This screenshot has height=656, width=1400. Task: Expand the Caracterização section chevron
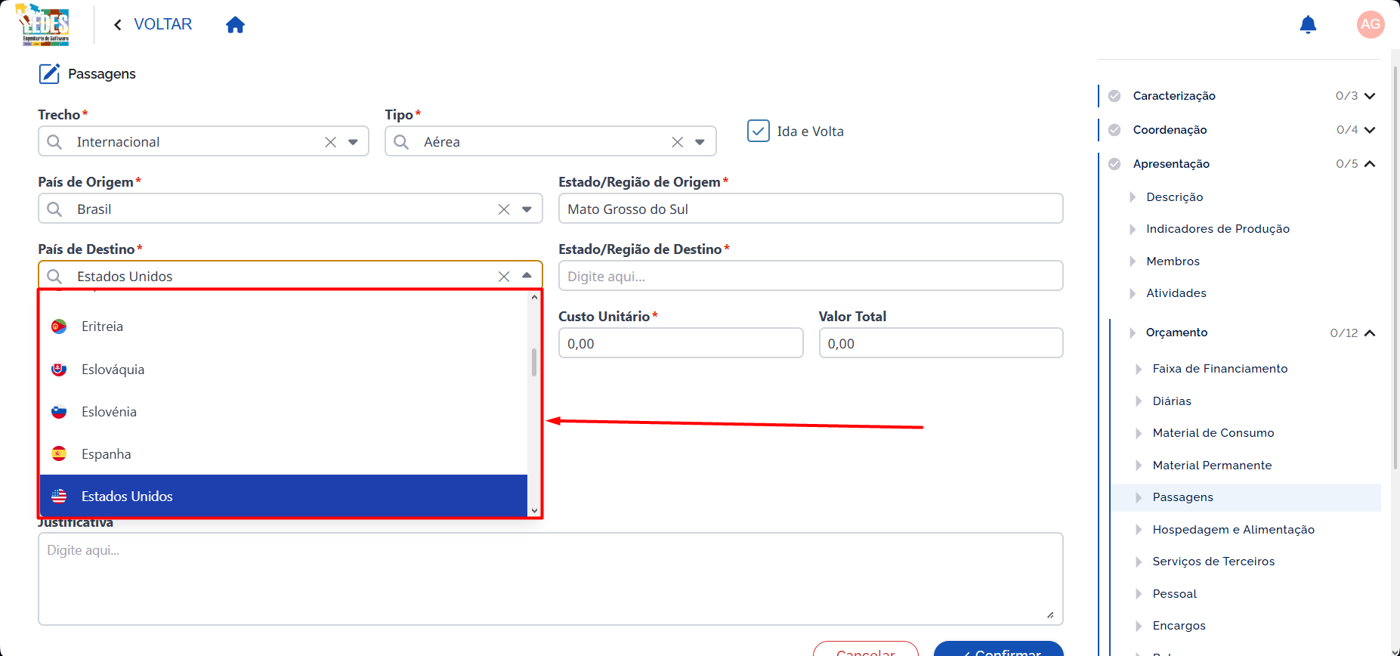tap(1369, 96)
